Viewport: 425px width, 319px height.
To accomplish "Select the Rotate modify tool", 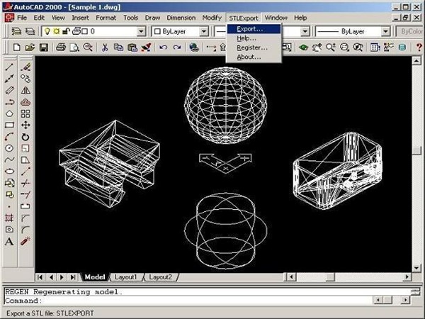I will (x=25, y=137).
